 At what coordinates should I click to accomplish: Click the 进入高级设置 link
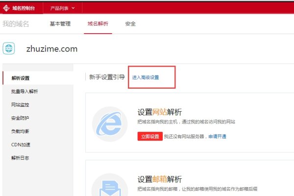click(x=146, y=77)
